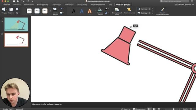Image resolution: width=196 pixels, height=110 pixels.
Task: Choose the black A WordArt style
Action: [74, 11]
